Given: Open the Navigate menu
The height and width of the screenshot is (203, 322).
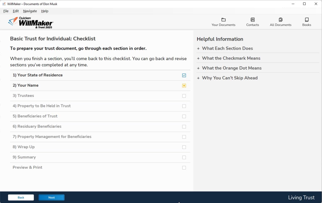Looking at the screenshot, I should (30, 11).
